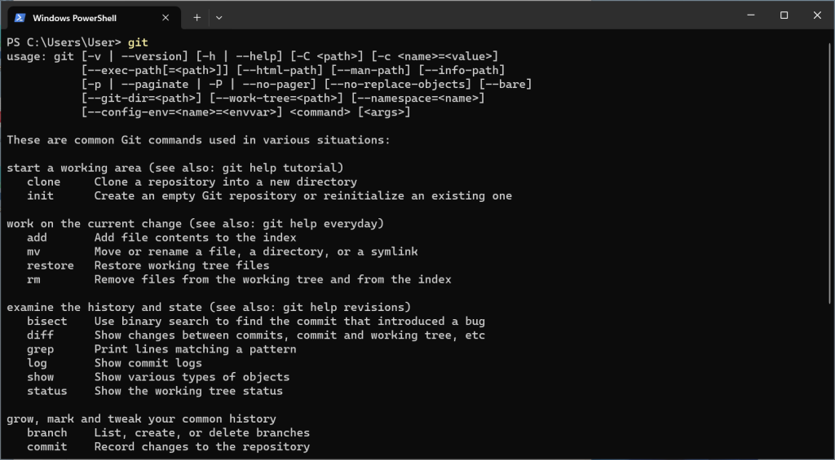Click the "commit" command name in the list
This screenshot has height=460, width=835.
coord(46,447)
